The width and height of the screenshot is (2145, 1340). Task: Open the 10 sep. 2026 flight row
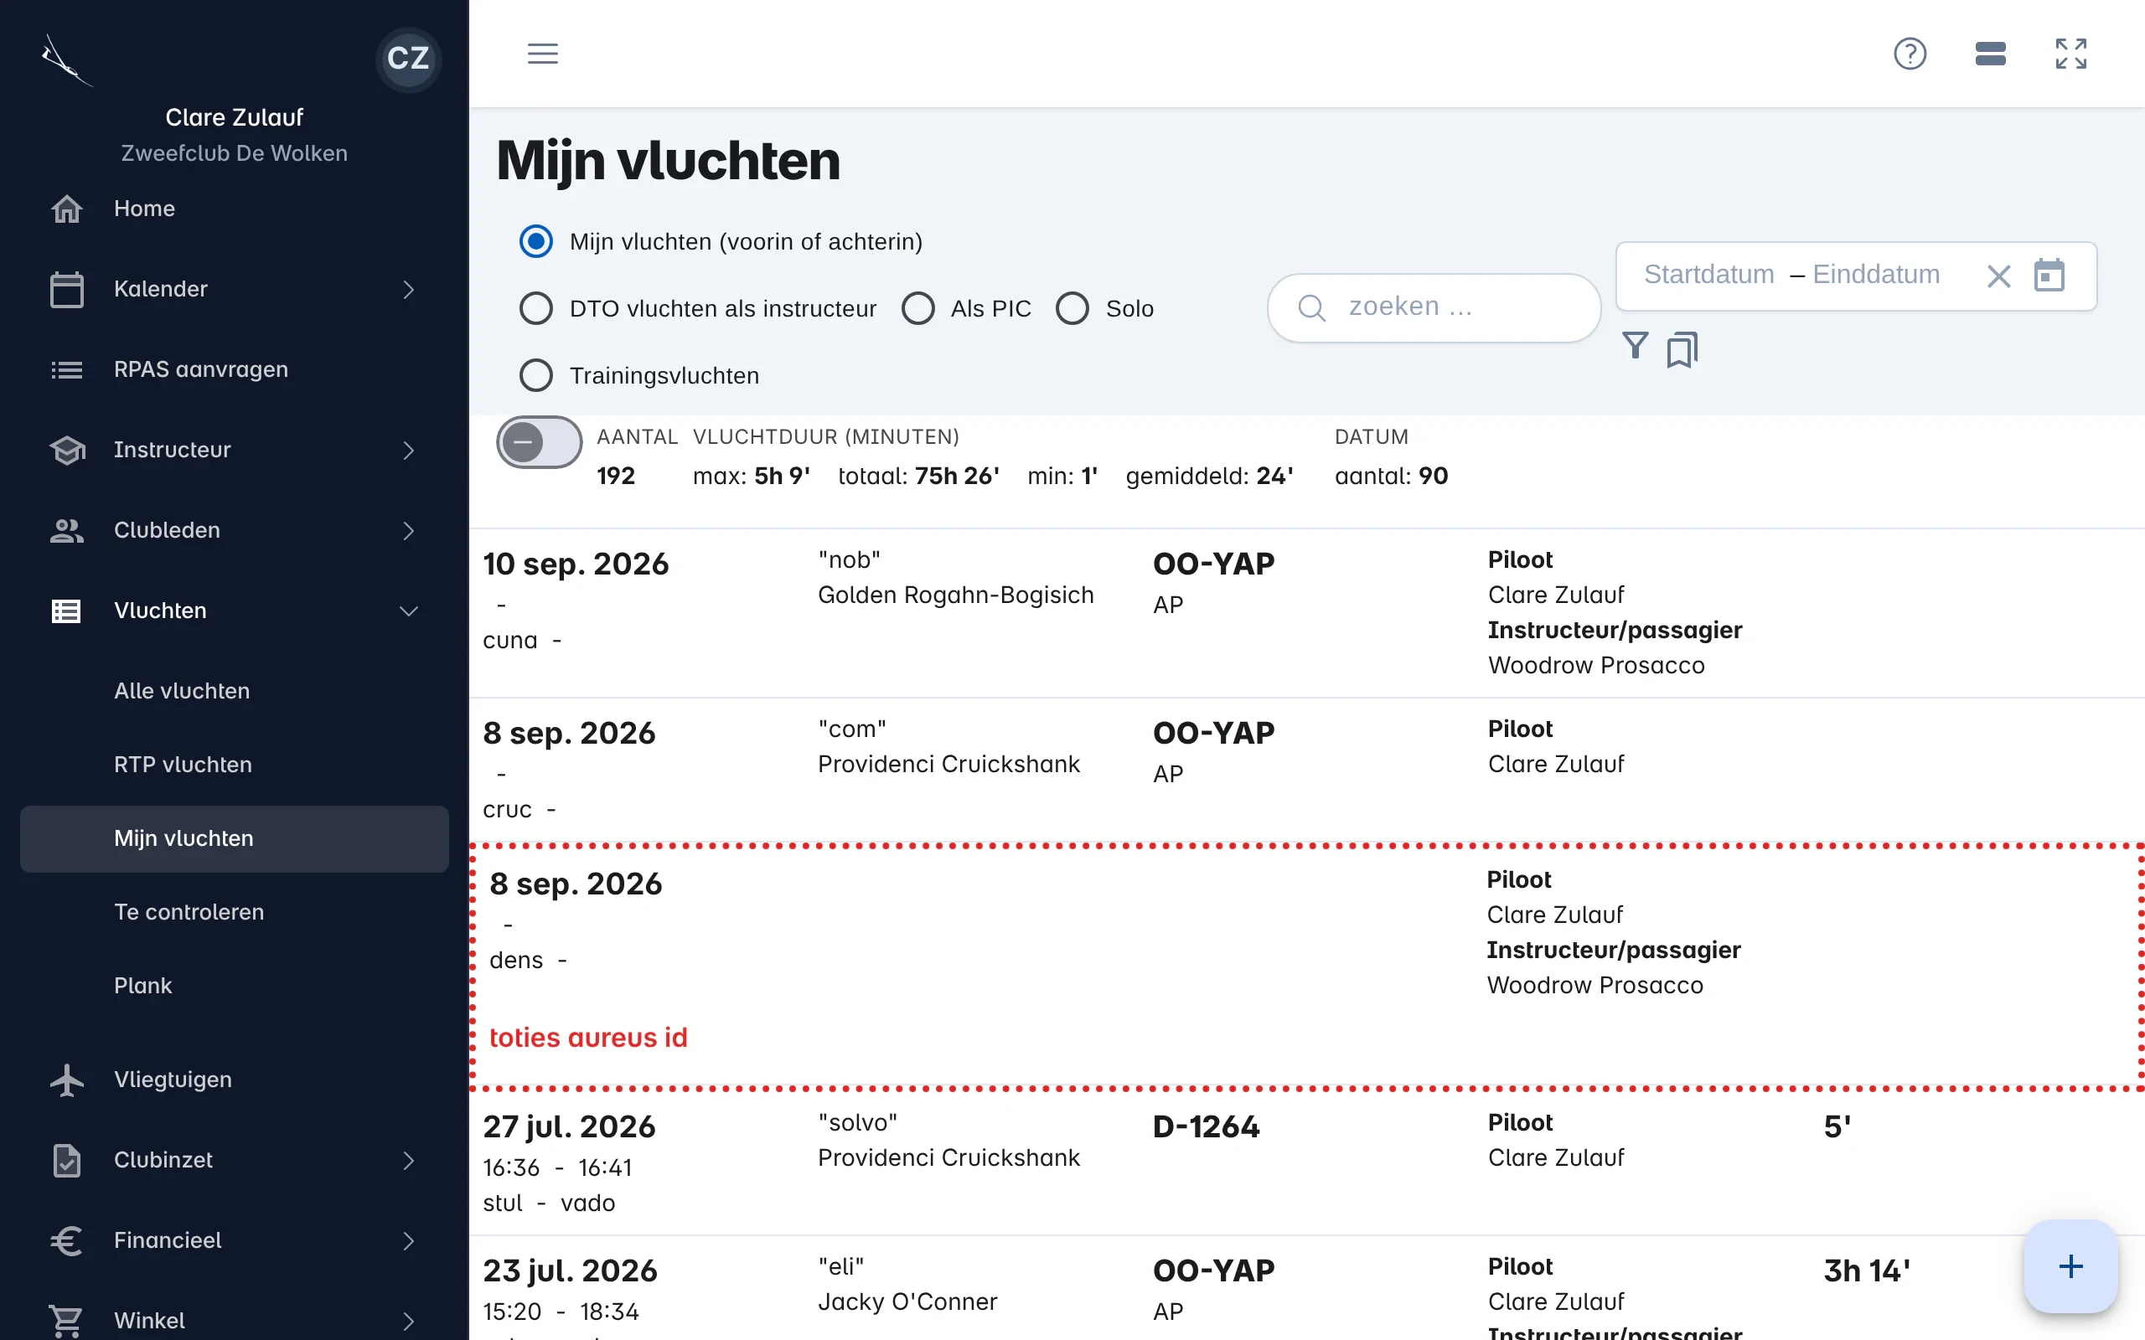click(x=1306, y=613)
